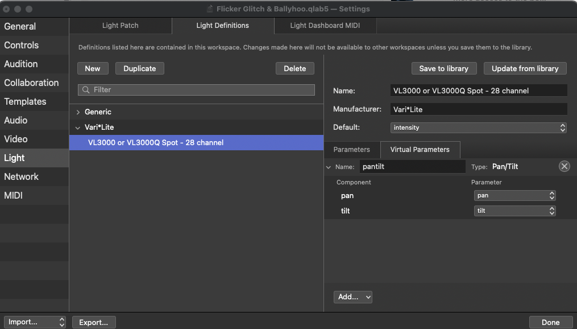The width and height of the screenshot is (577, 329).
Task: Switch to the Light Patch tab
Action: [120, 26]
